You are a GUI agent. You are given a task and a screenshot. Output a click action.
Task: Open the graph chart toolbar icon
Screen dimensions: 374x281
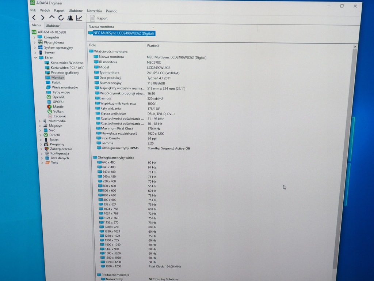pos(79,18)
